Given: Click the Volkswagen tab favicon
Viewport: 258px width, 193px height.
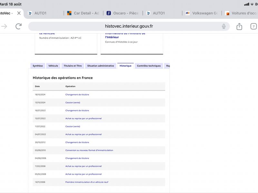Looking at the screenshot, I should (x=188, y=13).
